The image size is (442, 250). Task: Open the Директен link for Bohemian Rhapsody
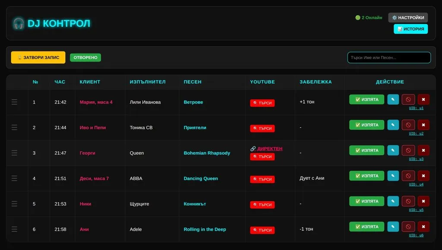click(266, 149)
